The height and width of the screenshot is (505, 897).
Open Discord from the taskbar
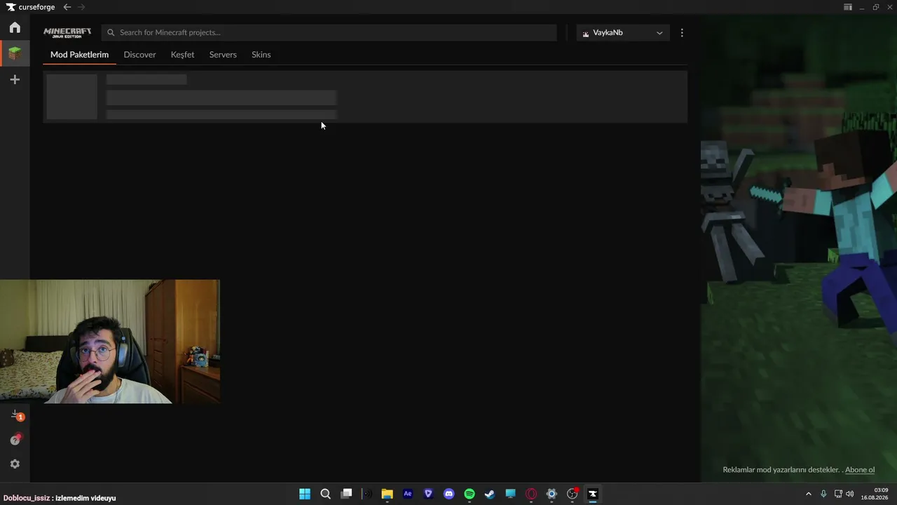point(449,494)
